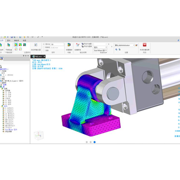Click the help icon at ribbon's right edge
Screen dimensions: 180x180
point(179,40)
